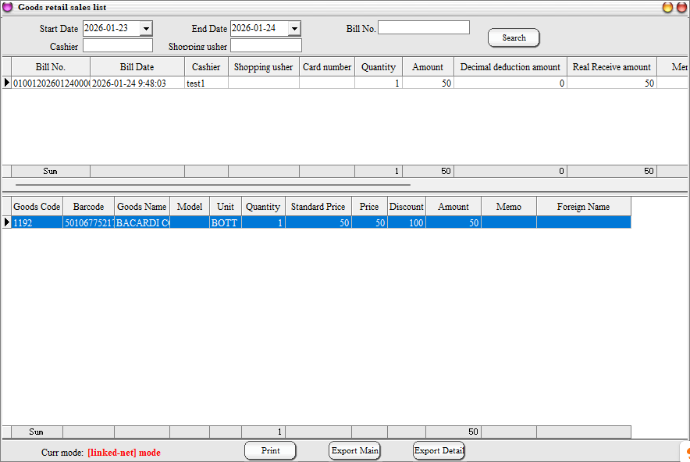
Task: Click the Foreign Name column header
Action: (x=583, y=207)
